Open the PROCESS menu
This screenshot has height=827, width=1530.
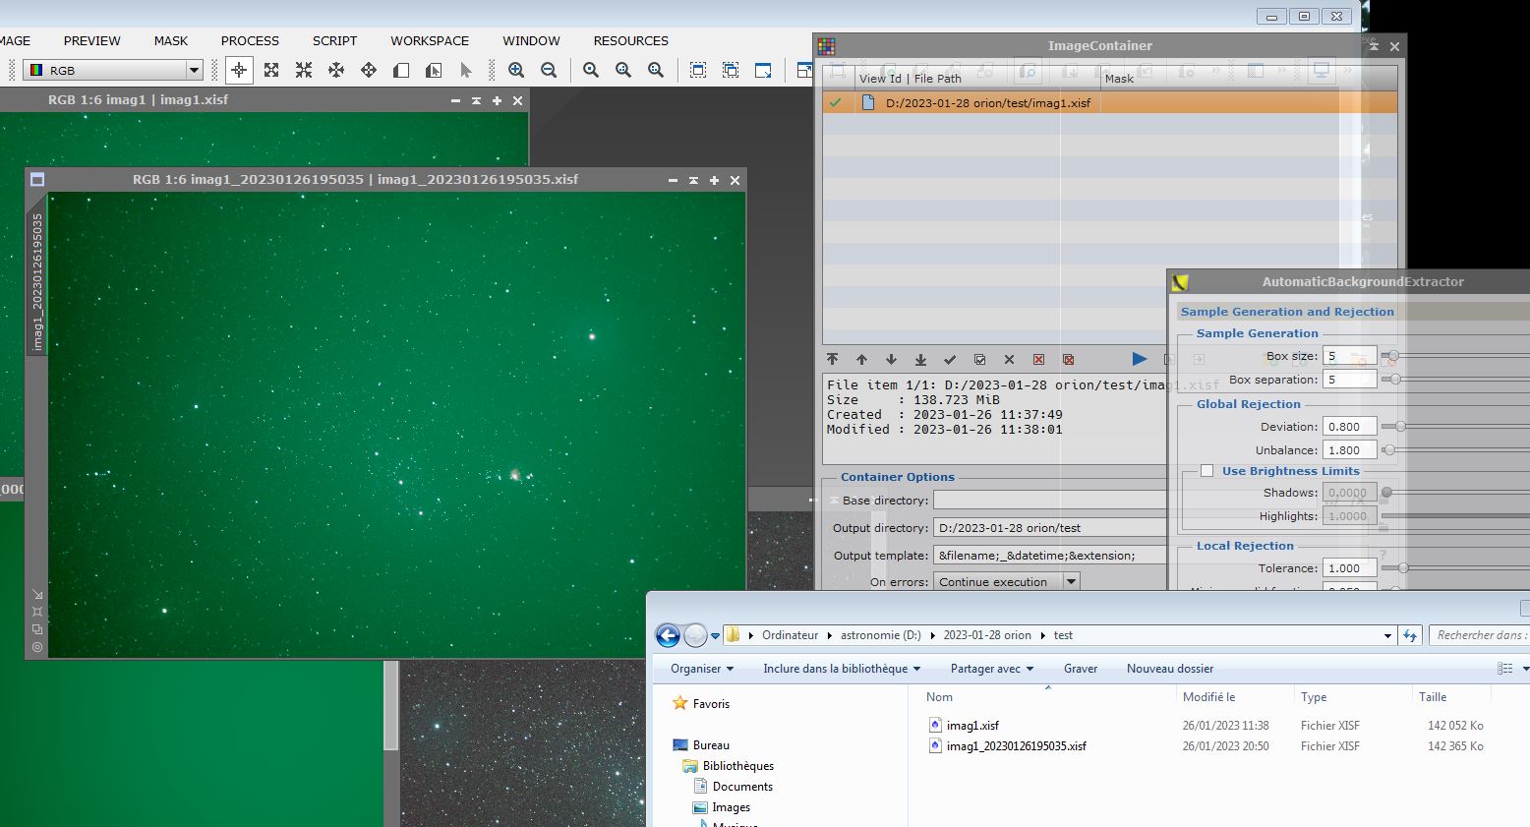coord(250,40)
